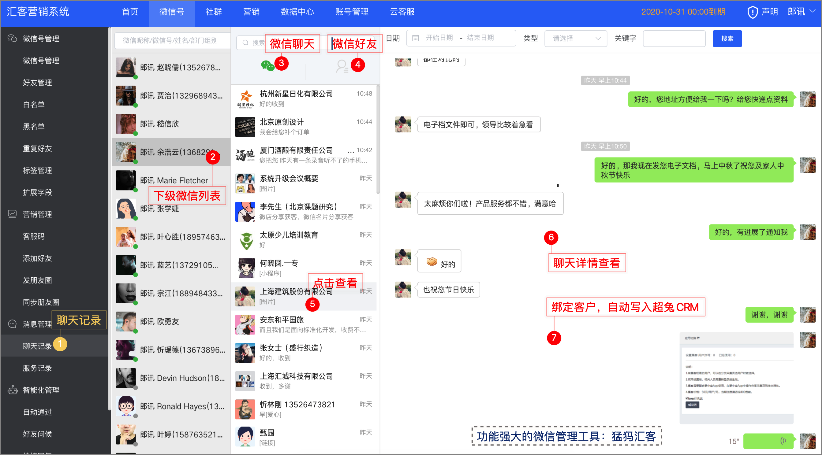
Task: Open the 数据中心 top menu tab
Action: (x=297, y=12)
